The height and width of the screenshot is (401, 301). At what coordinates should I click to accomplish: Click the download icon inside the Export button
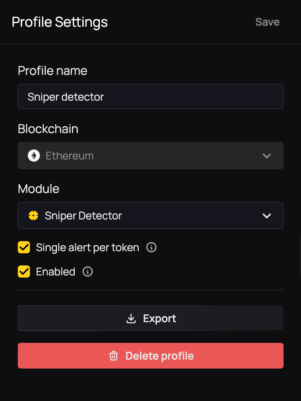tap(131, 318)
